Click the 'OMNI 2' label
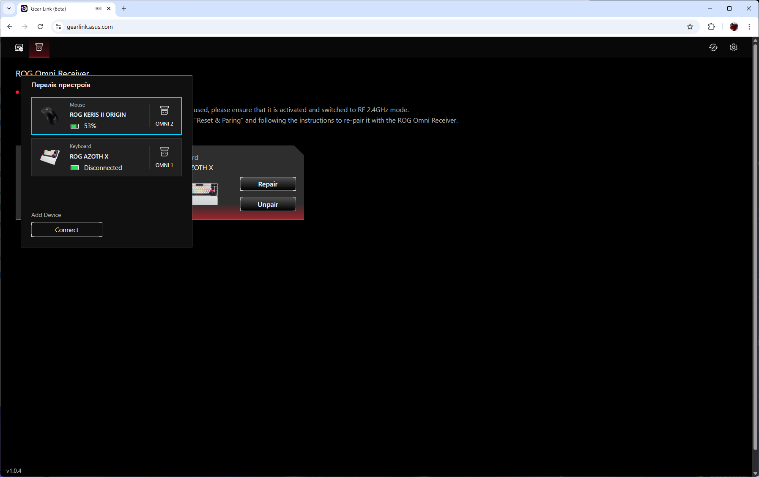Viewport: 759px width, 477px height. click(164, 124)
